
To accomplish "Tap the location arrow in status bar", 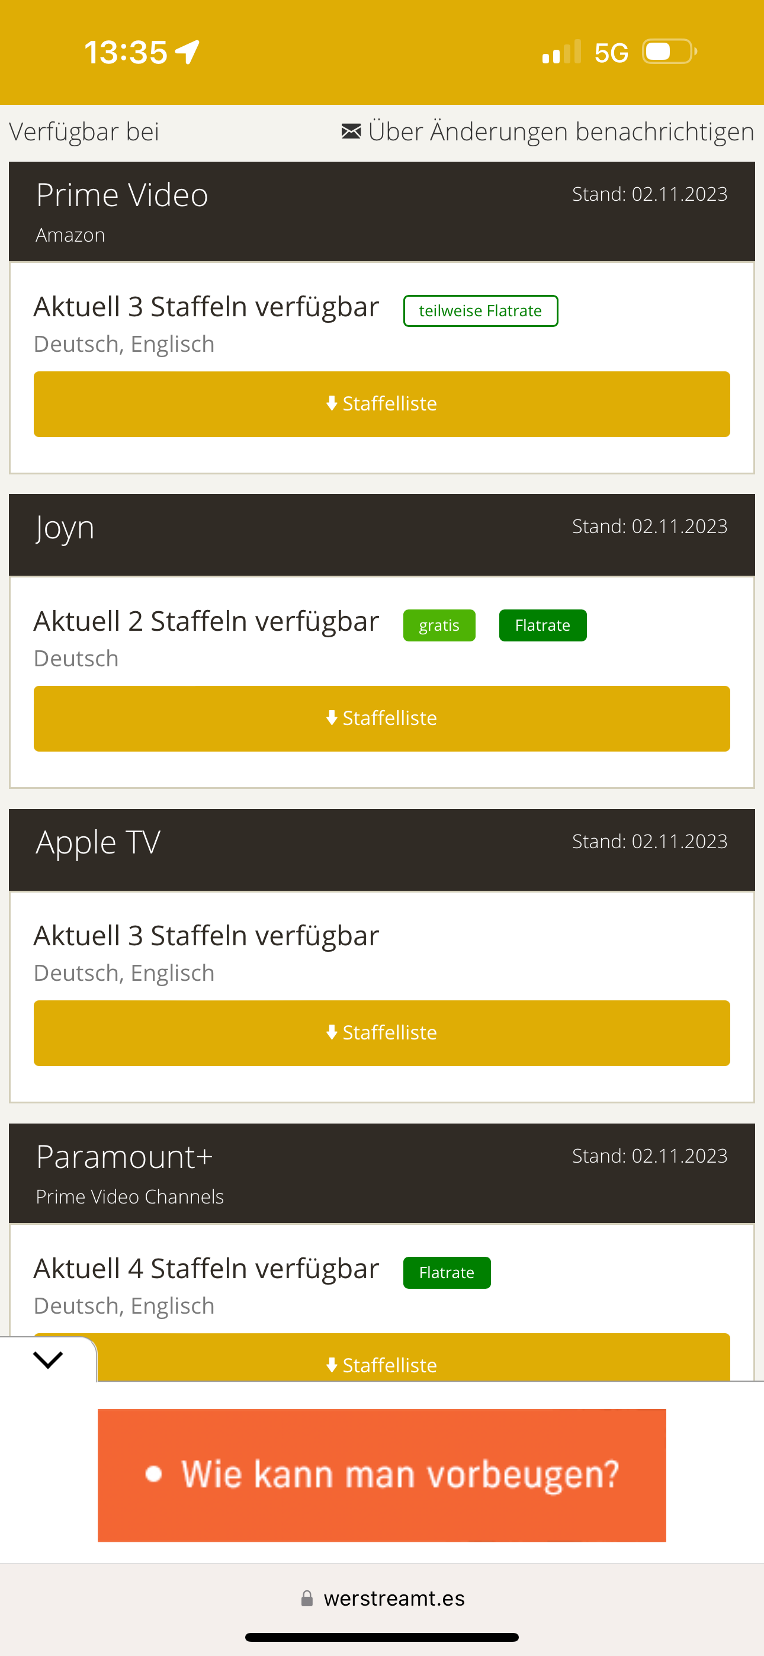I will 187,52.
